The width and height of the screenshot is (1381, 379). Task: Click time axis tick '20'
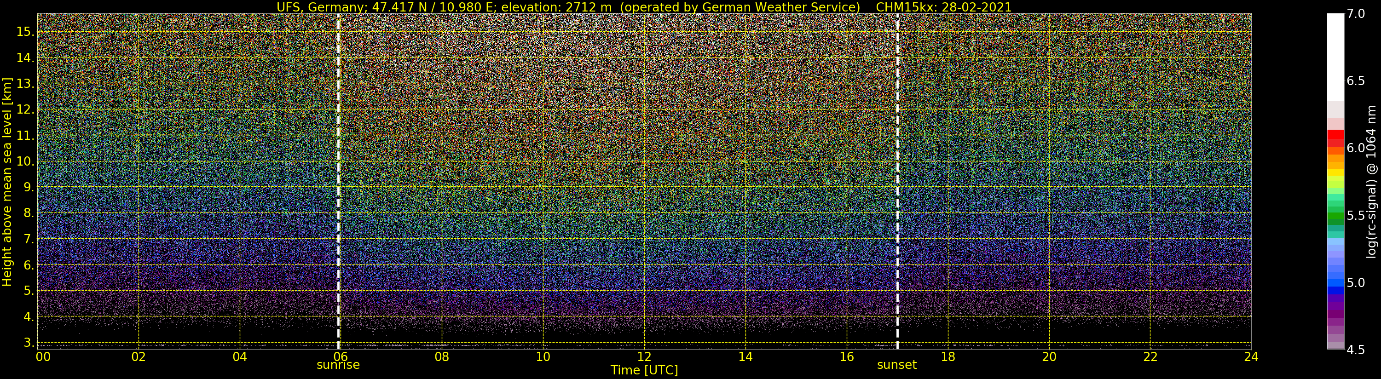(x=1049, y=357)
